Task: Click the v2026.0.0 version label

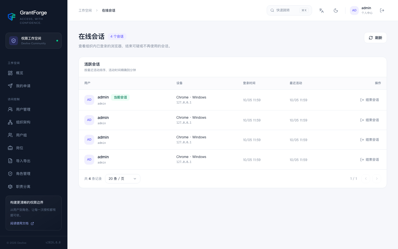Action: (53, 243)
